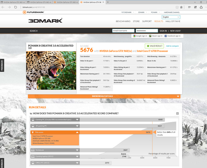Image resolution: width=207 pixels, height=168 pixels.
Task: Click the Futuremark logo in the header
Action: tap(36, 12)
